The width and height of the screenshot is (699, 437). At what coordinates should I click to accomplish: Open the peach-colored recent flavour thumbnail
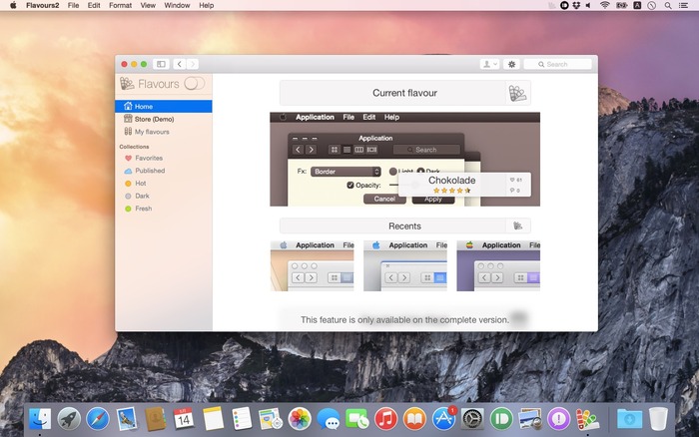click(312, 266)
